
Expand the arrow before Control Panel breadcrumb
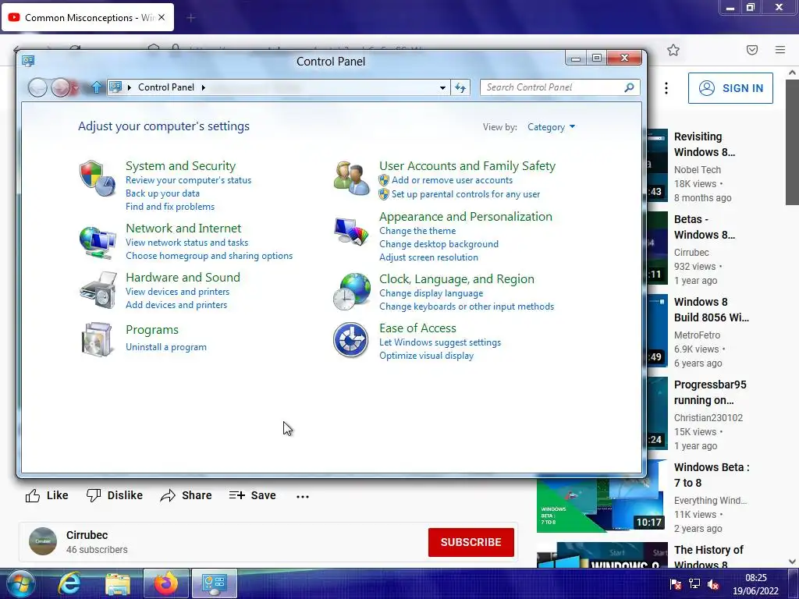(130, 87)
